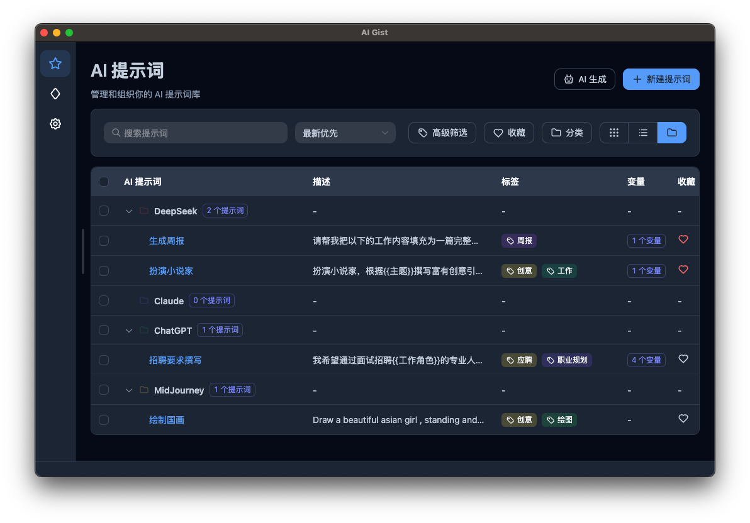Open the 分类 category filter
Screen dimensions: 750x523
(x=566, y=133)
